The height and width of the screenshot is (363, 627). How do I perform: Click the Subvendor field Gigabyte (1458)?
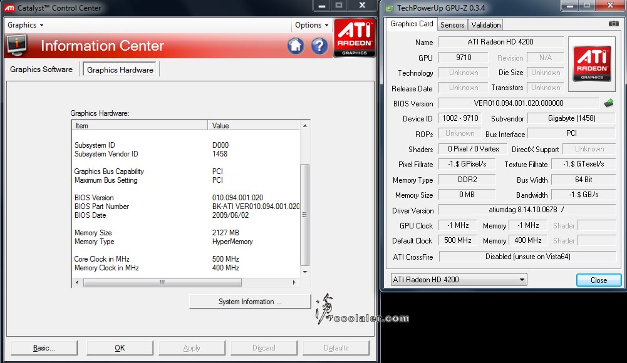(x=571, y=118)
